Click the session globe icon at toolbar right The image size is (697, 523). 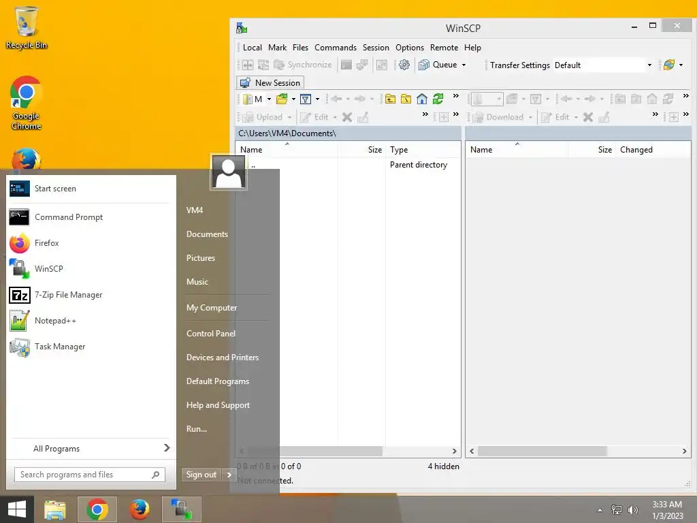tap(668, 65)
